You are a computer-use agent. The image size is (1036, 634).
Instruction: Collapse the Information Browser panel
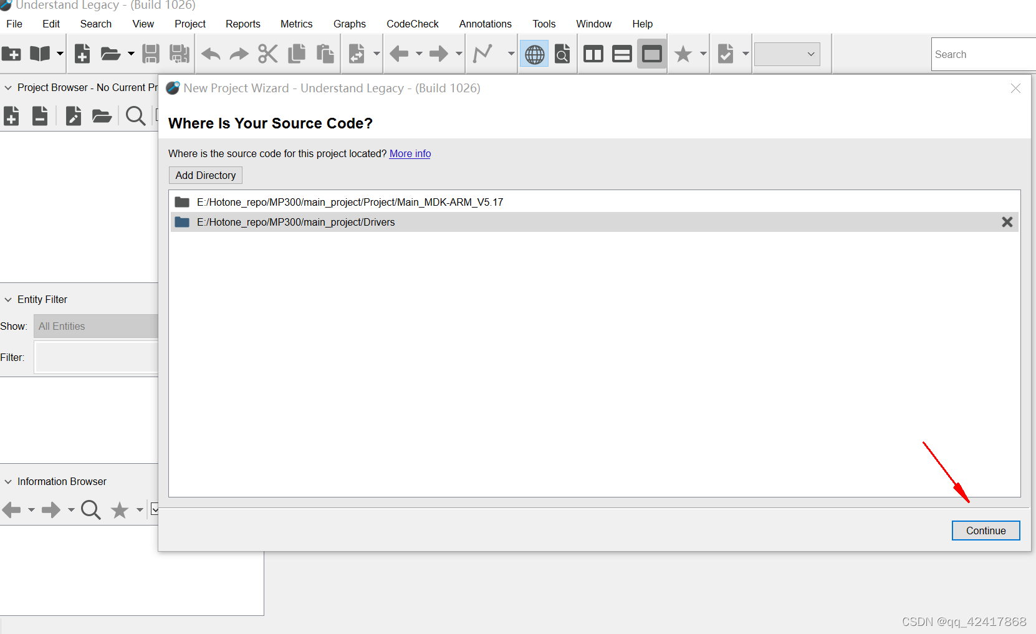click(8, 482)
